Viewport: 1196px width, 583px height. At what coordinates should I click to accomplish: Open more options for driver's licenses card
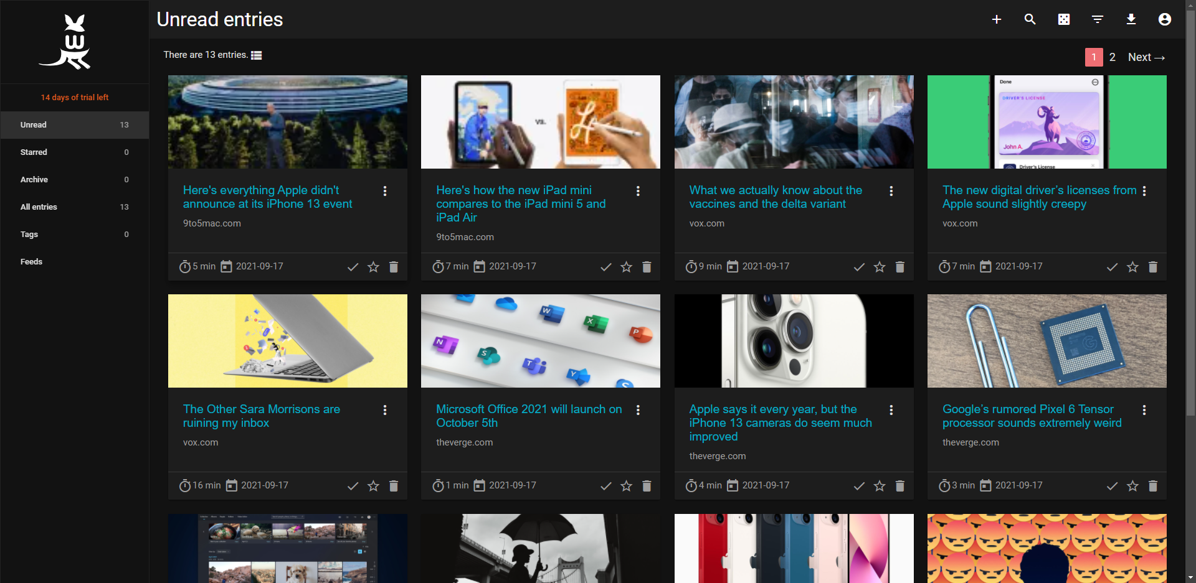pos(1144,191)
